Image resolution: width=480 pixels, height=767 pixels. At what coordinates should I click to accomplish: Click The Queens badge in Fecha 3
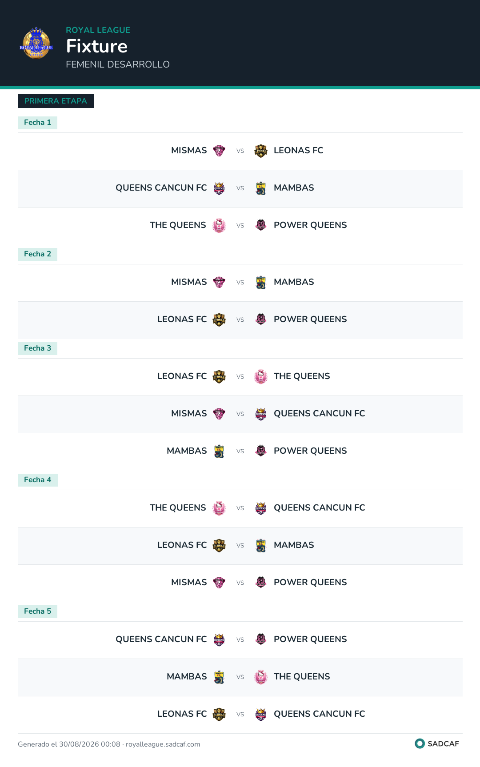pyautogui.click(x=261, y=376)
